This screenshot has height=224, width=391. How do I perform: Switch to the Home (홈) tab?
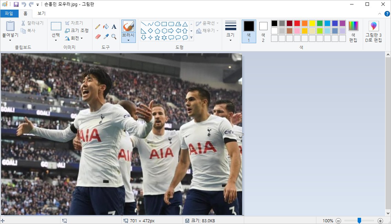point(25,13)
